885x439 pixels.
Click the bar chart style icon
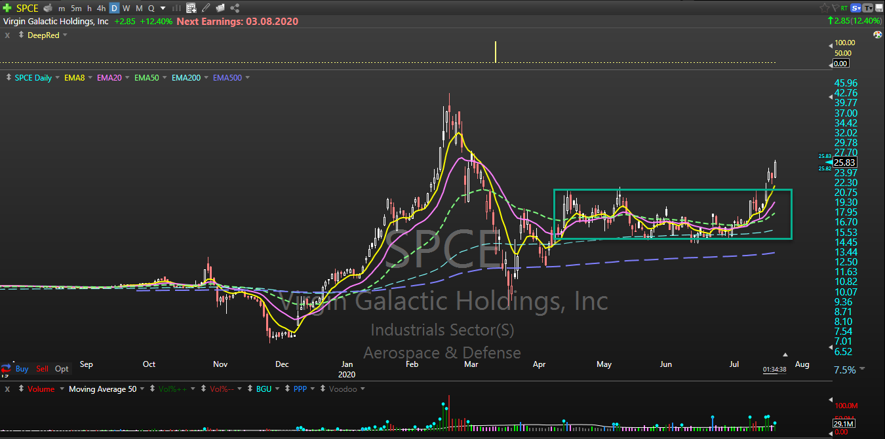[176, 9]
